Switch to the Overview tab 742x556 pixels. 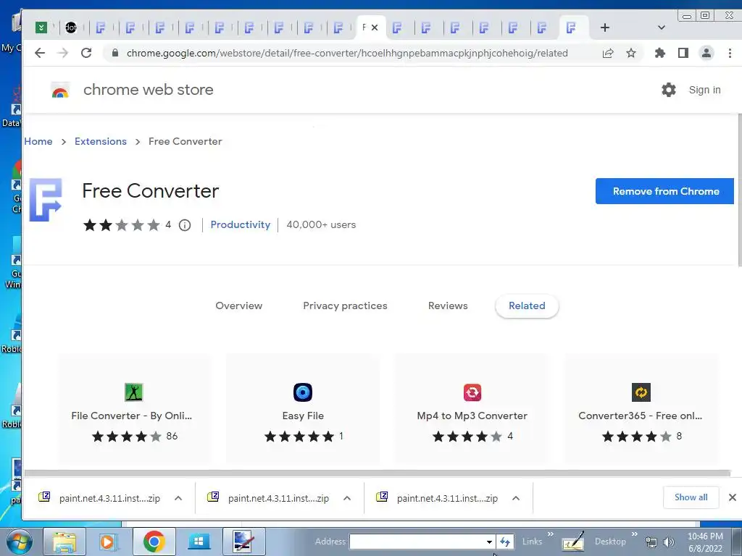(x=238, y=306)
